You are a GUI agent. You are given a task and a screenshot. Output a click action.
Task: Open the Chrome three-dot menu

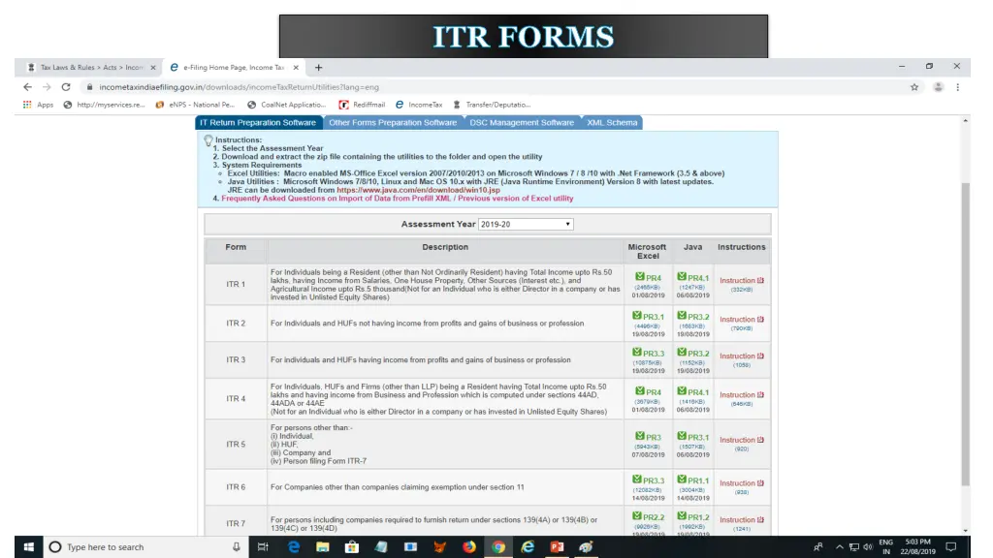pos(957,87)
